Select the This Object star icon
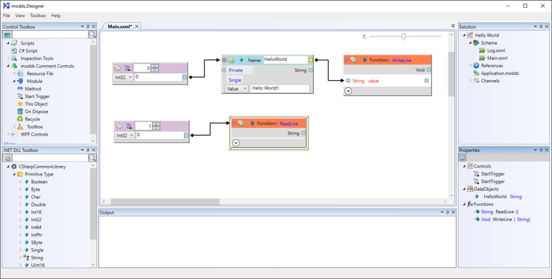552x279 pixels. pos(20,104)
